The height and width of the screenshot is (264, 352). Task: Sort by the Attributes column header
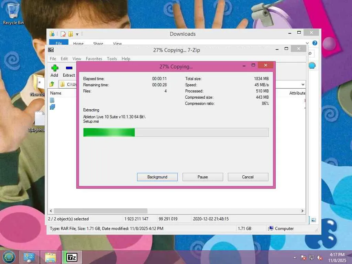pos(297,93)
